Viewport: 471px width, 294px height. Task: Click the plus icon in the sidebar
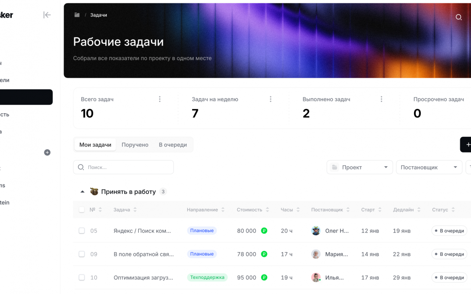coord(47,152)
